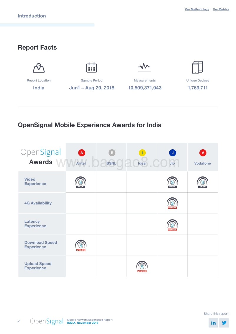Click the 'Measurements' label
This screenshot has height=334, width=236.
pos(145,81)
